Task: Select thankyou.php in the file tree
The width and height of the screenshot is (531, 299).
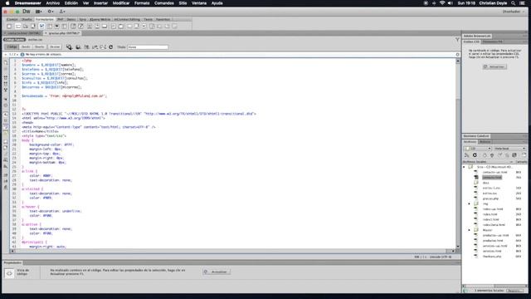Action: [x=492, y=257]
